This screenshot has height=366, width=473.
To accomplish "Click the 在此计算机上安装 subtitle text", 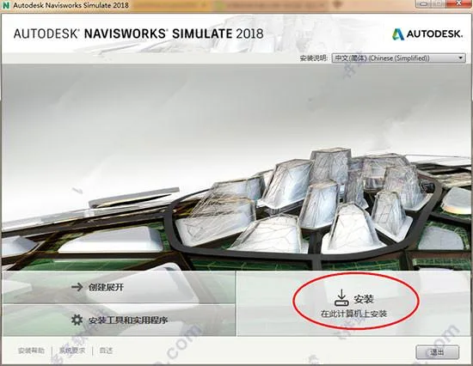I will [353, 314].
